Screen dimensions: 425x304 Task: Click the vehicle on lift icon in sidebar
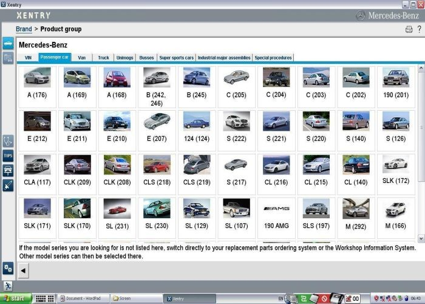(8, 170)
